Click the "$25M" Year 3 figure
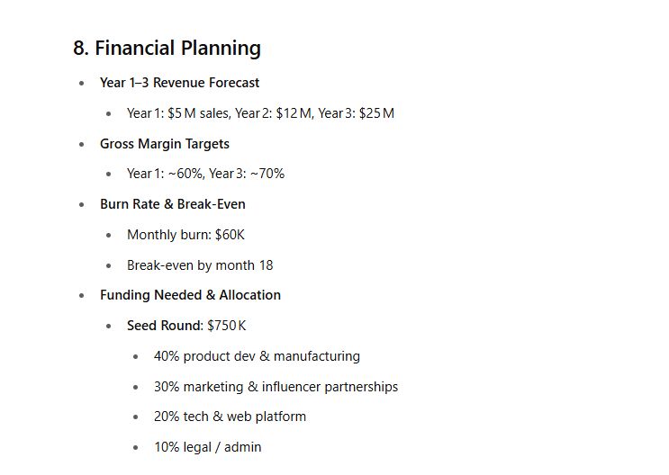Viewport: 669px width, 475px height. 376,113
